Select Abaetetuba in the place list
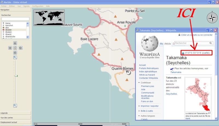The image size is (219, 126). point(10,36)
